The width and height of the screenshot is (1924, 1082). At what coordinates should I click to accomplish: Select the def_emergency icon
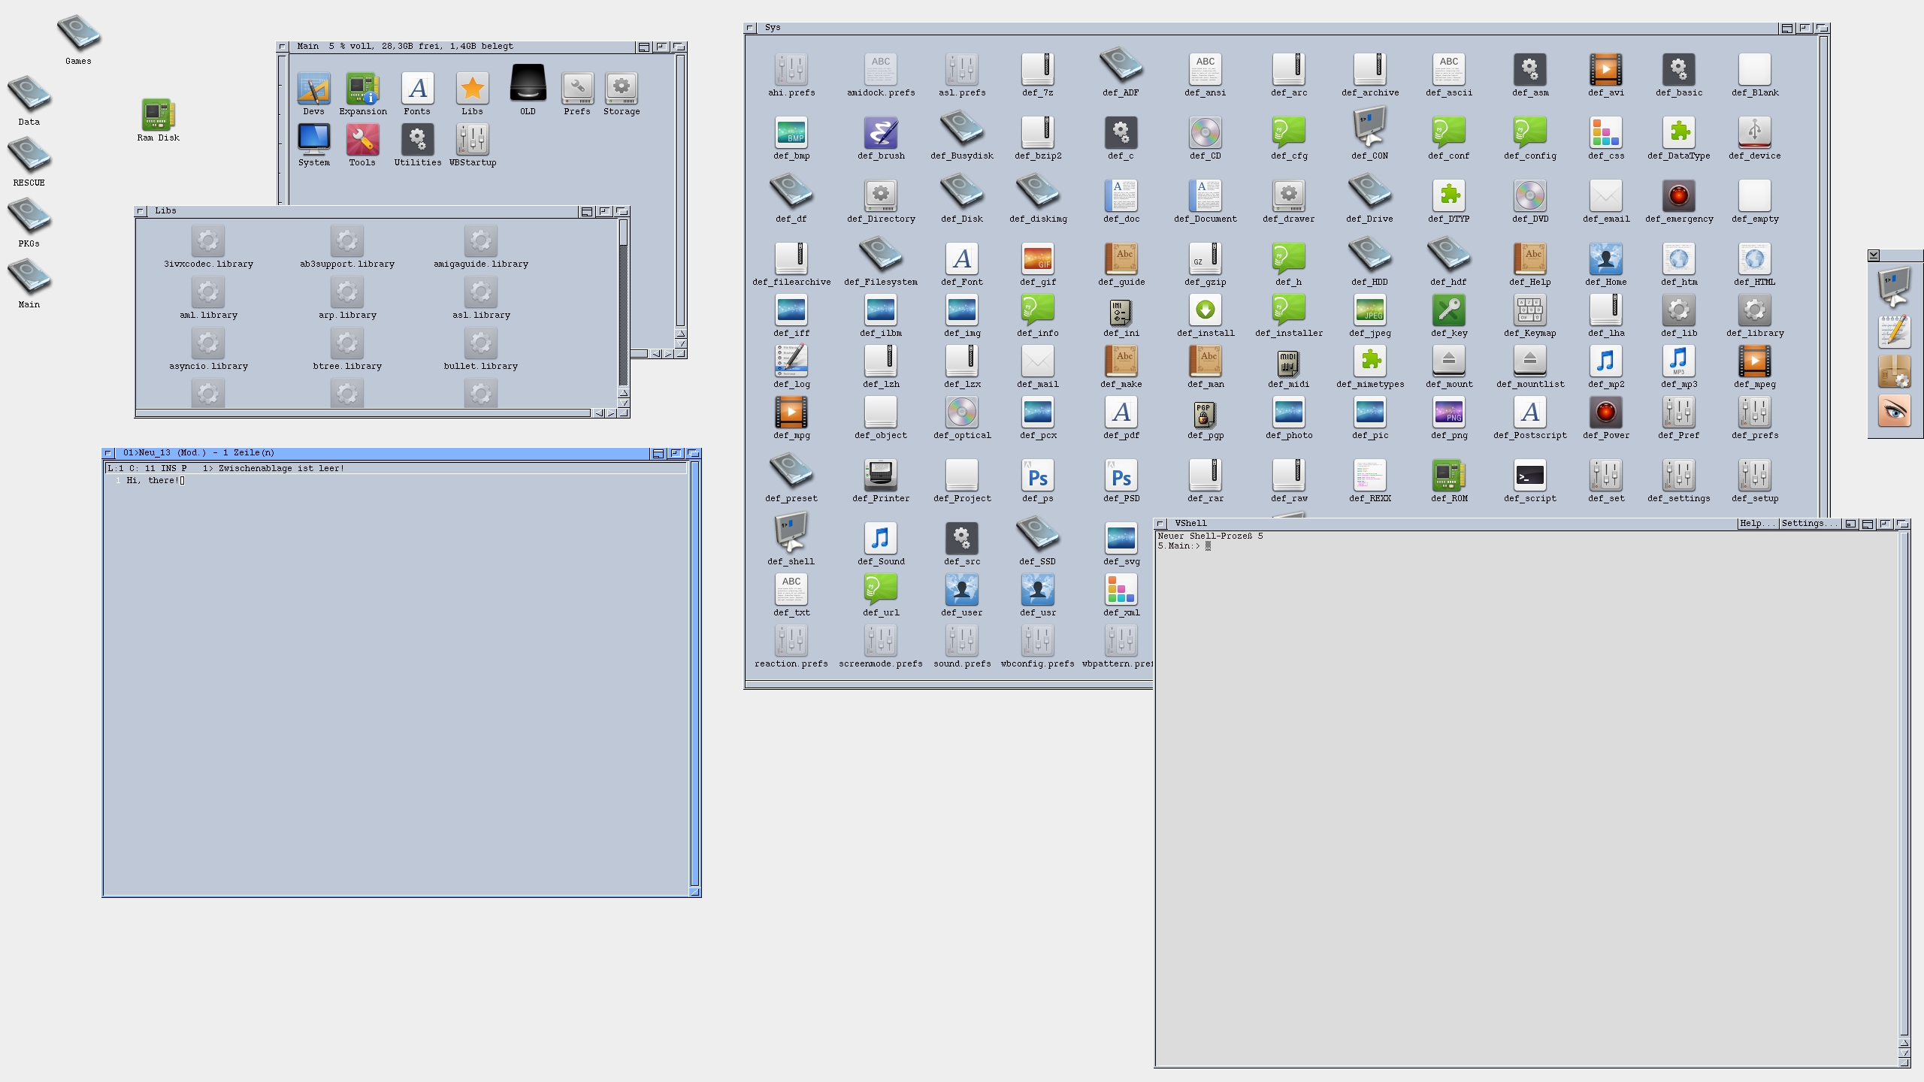point(1678,196)
